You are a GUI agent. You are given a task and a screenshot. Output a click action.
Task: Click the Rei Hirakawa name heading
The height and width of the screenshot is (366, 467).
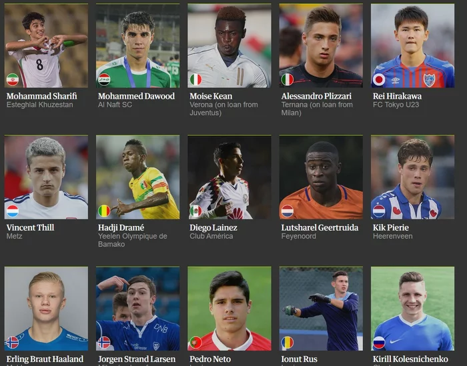[x=397, y=96]
